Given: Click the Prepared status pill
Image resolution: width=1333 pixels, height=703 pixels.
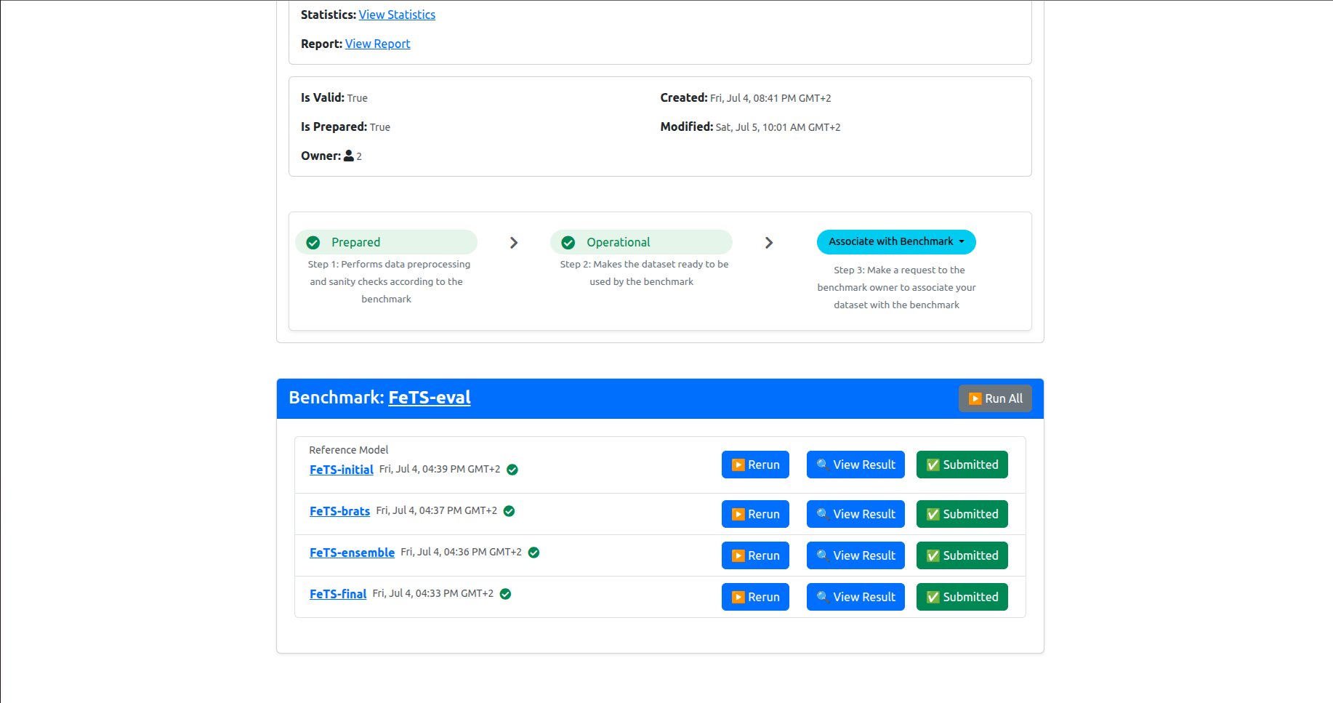Looking at the screenshot, I should pyautogui.click(x=386, y=242).
